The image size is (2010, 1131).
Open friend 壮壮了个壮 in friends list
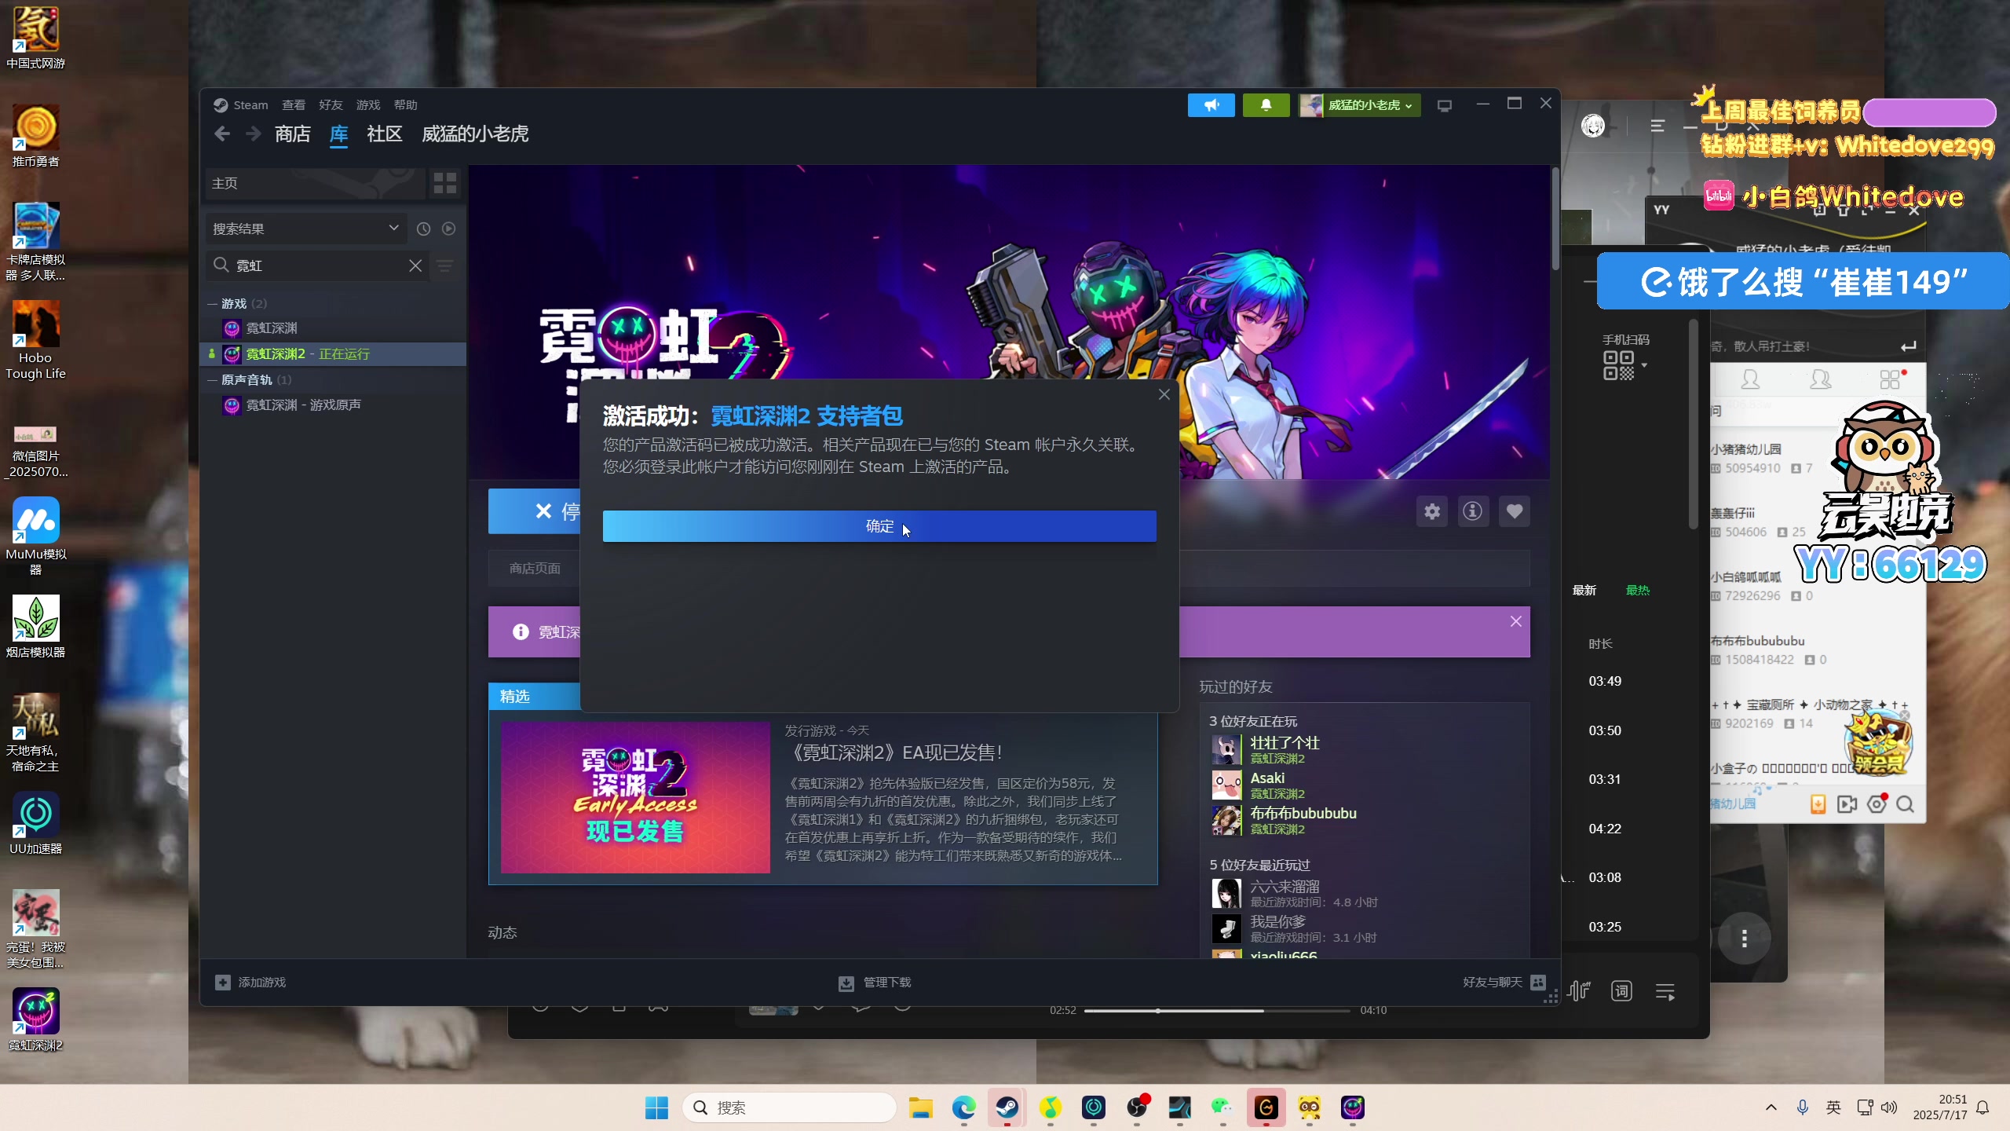(x=1285, y=750)
